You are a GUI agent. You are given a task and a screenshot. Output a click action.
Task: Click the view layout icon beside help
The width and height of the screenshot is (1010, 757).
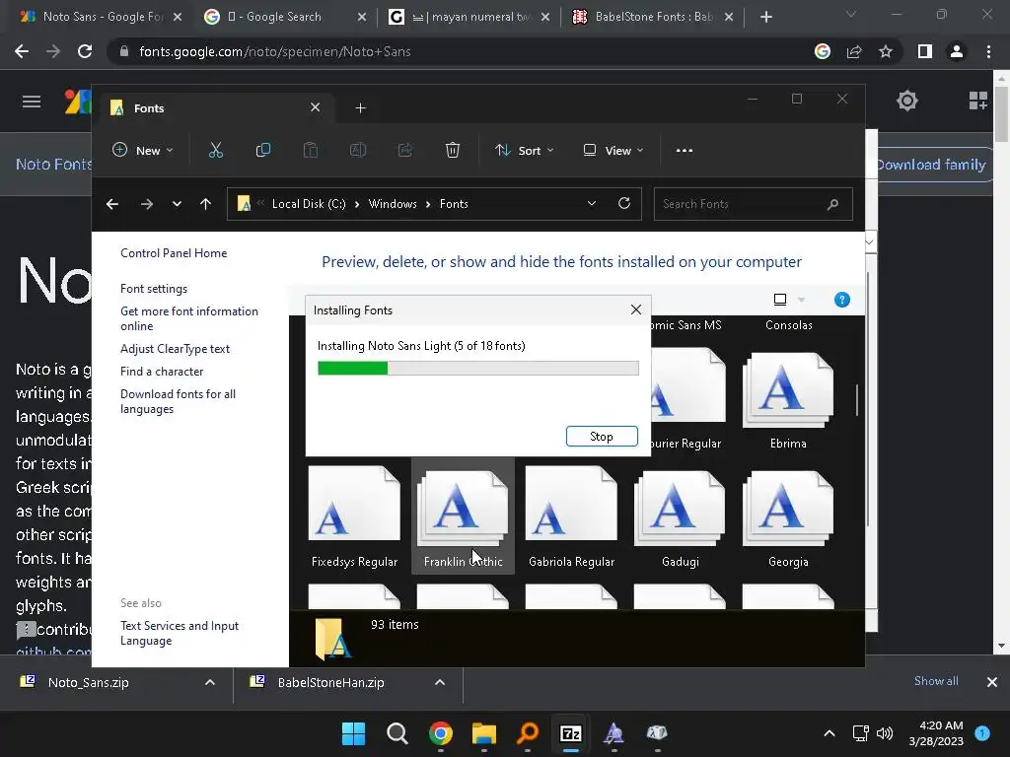click(x=780, y=300)
